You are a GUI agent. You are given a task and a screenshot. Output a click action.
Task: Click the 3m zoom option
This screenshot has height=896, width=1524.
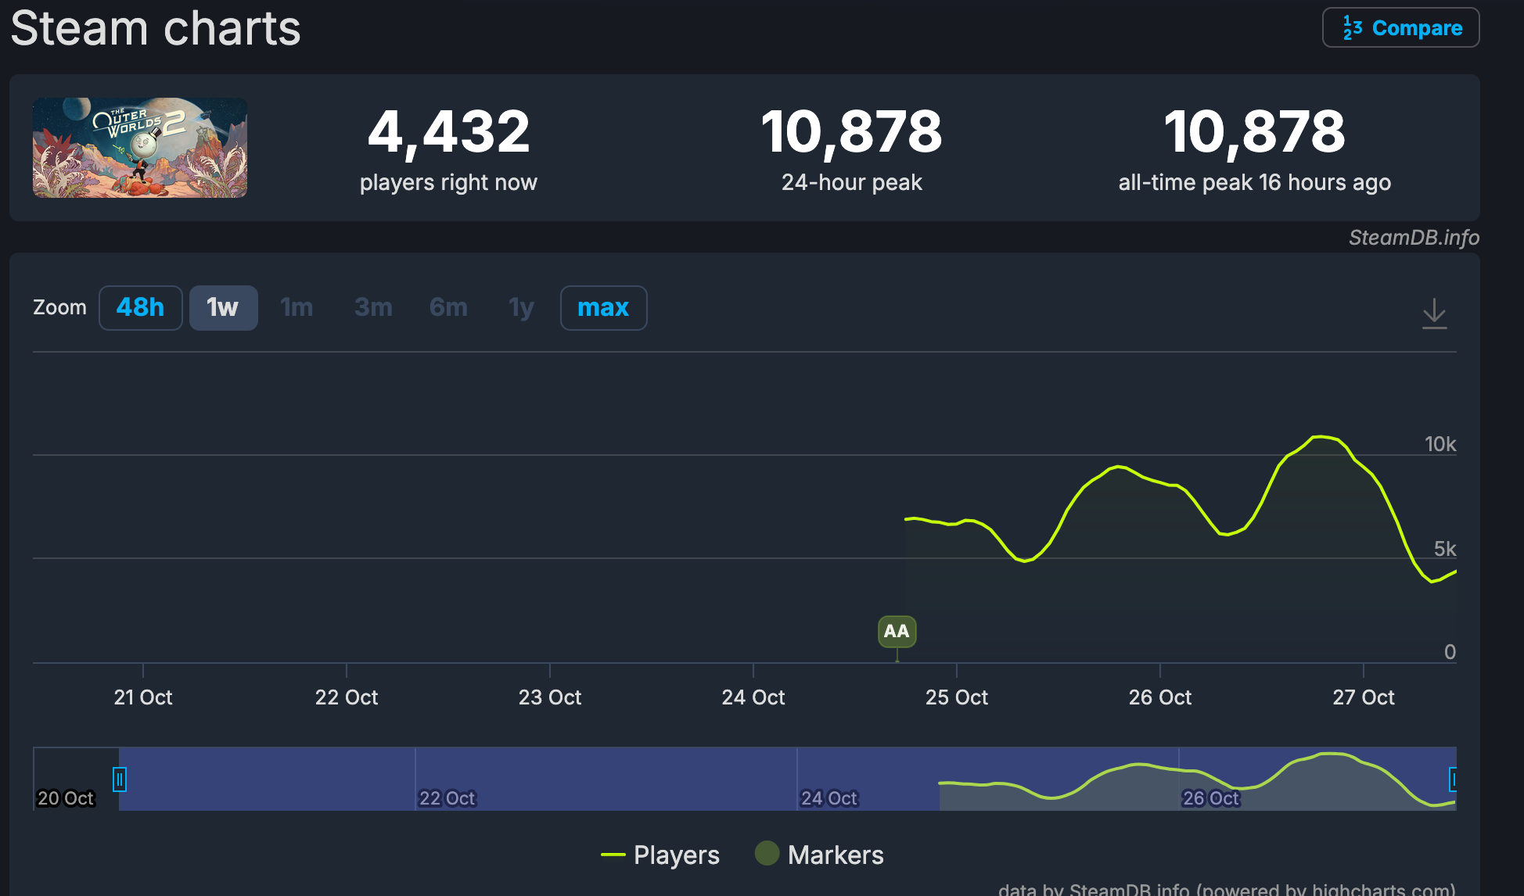tap(373, 307)
